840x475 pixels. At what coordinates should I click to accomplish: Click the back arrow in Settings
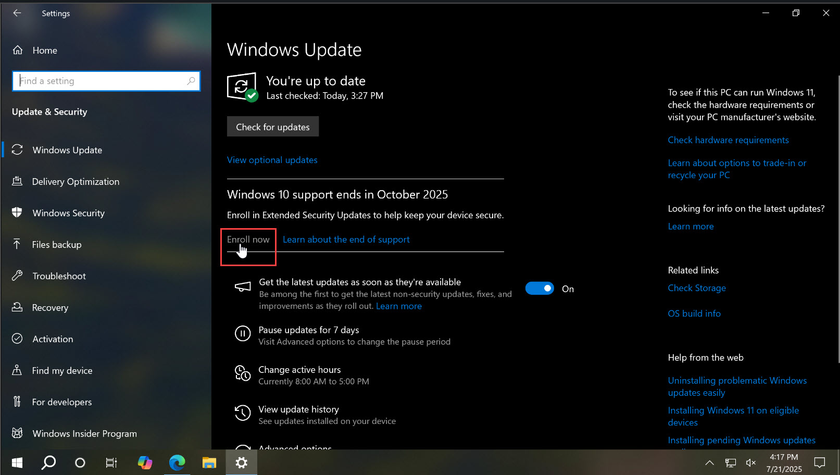point(17,13)
